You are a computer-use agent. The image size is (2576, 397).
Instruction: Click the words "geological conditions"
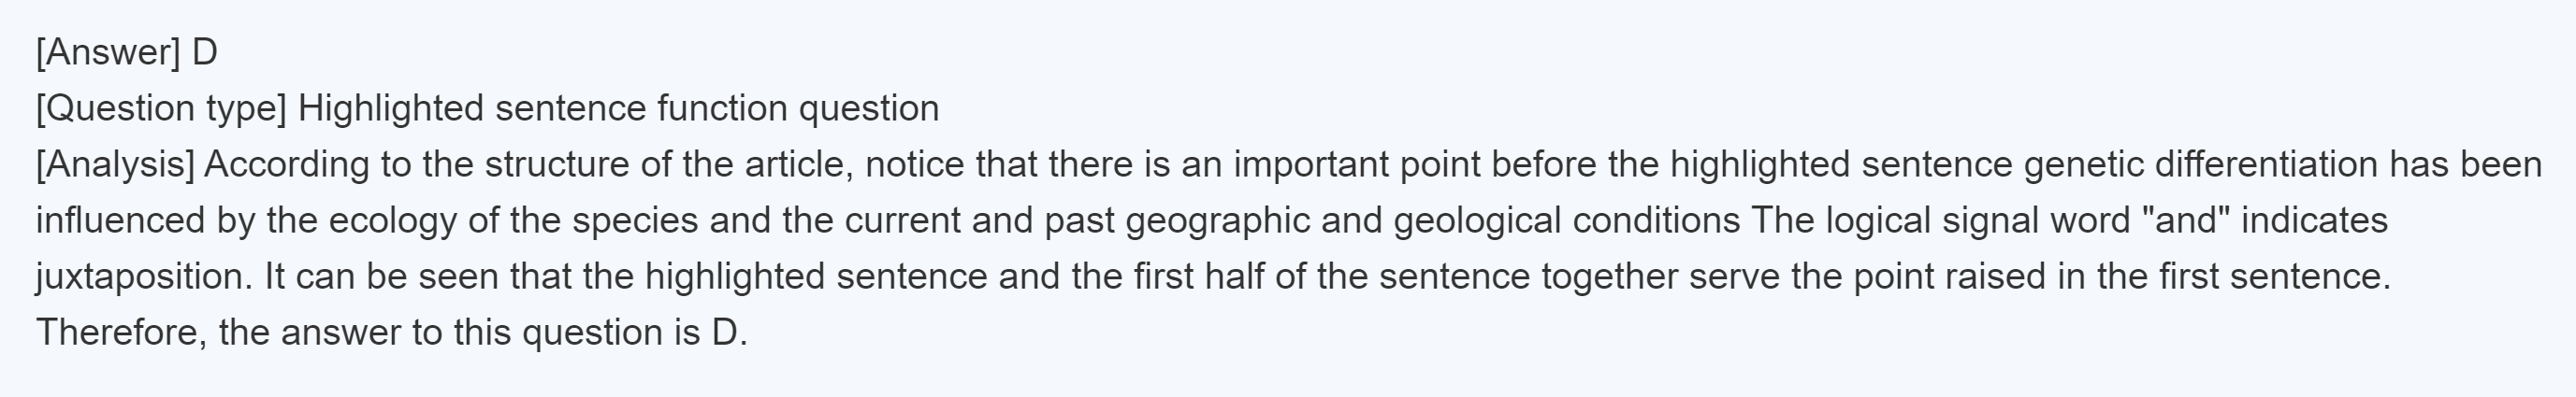point(1566,220)
